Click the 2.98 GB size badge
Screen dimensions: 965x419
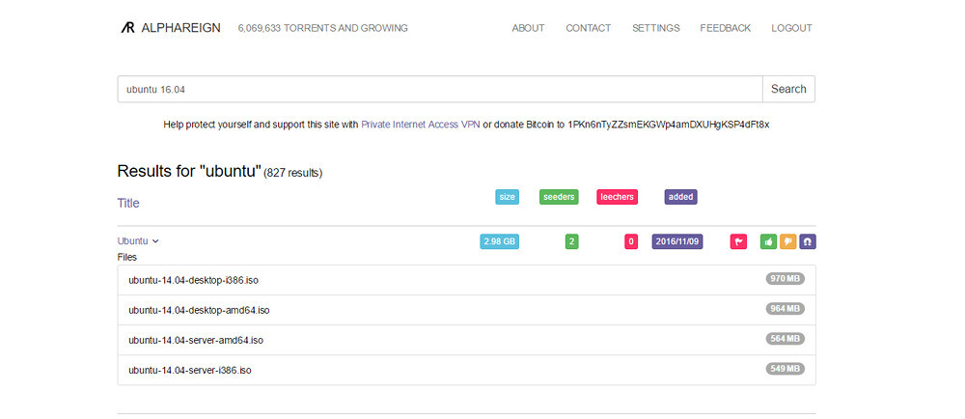pyautogui.click(x=499, y=241)
